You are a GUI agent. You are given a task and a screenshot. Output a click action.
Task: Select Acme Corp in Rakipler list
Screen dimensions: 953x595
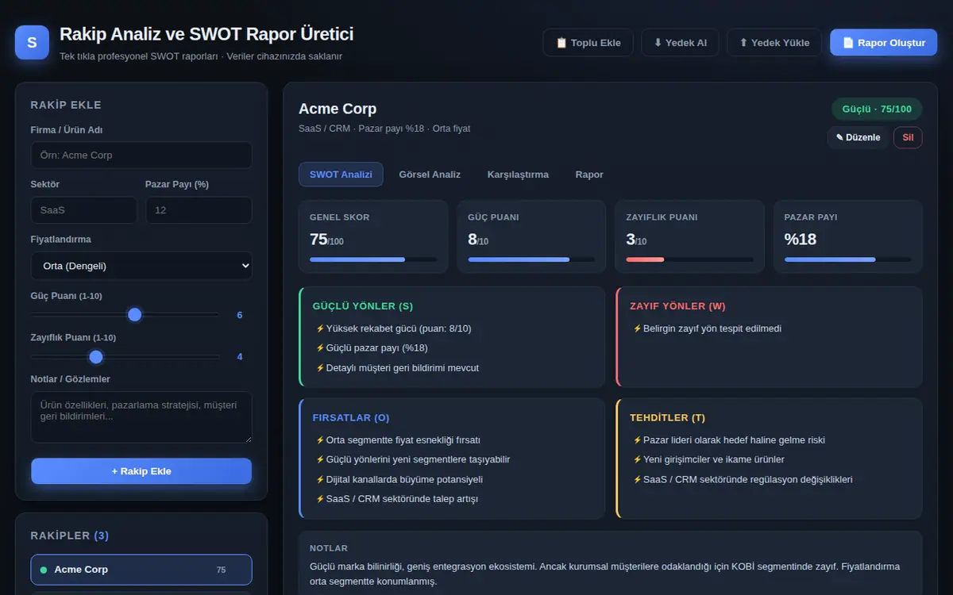pyautogui.click(x=141, y=570)
